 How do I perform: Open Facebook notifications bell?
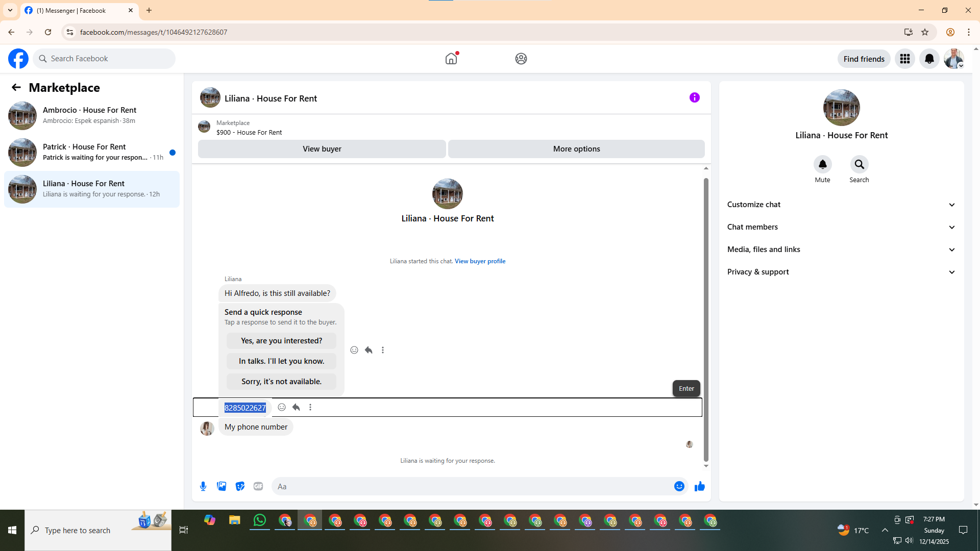pyautogui.click(x=929, y=59)
